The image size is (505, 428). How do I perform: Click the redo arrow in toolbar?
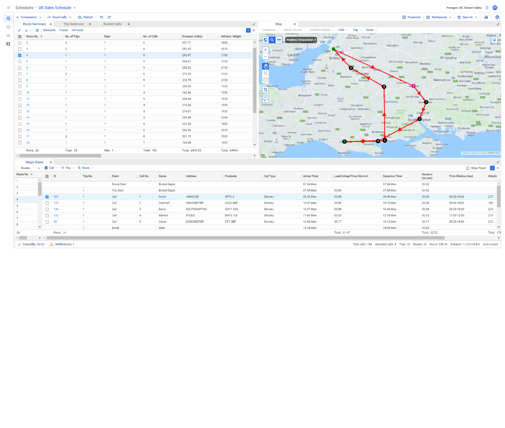tap(109, 17)
